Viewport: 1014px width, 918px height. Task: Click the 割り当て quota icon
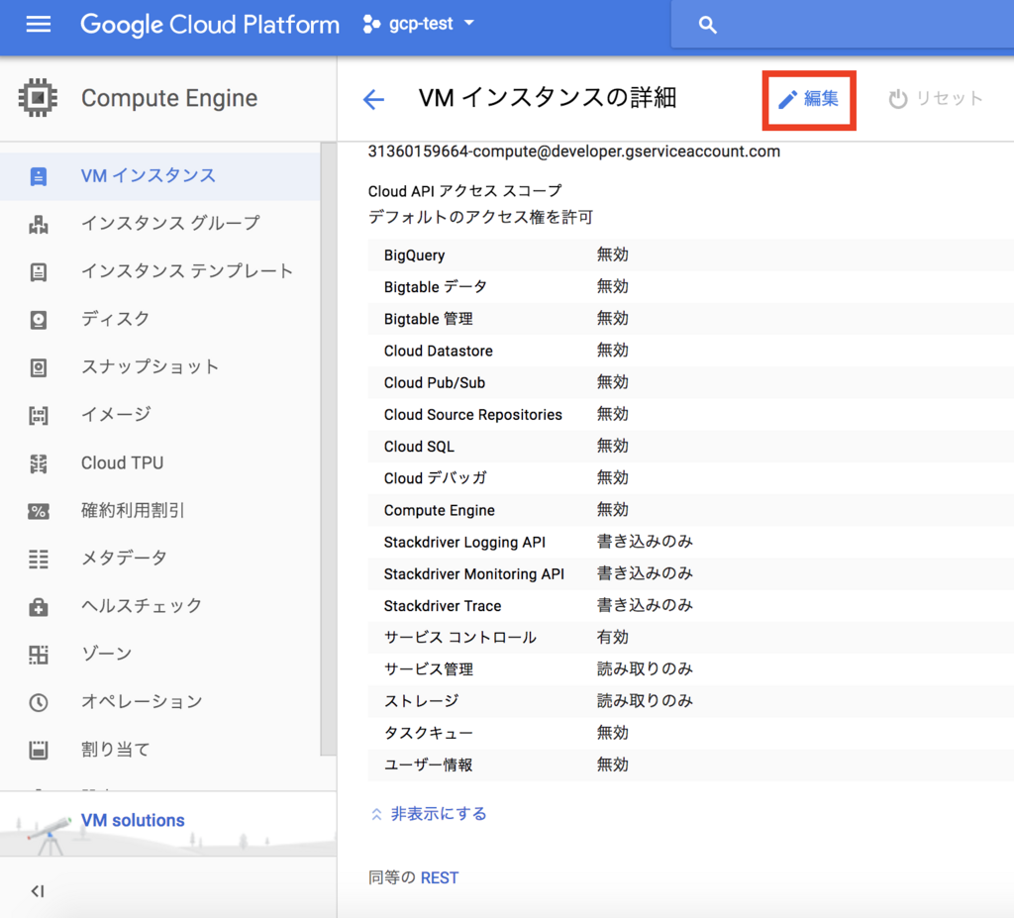coord(39,751)
